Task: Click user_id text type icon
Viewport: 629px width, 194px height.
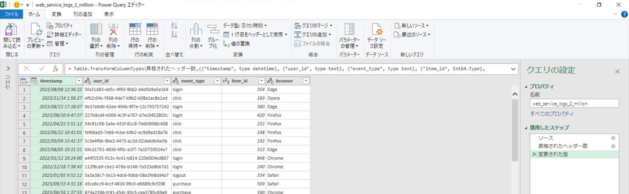Action: [87, 81]
